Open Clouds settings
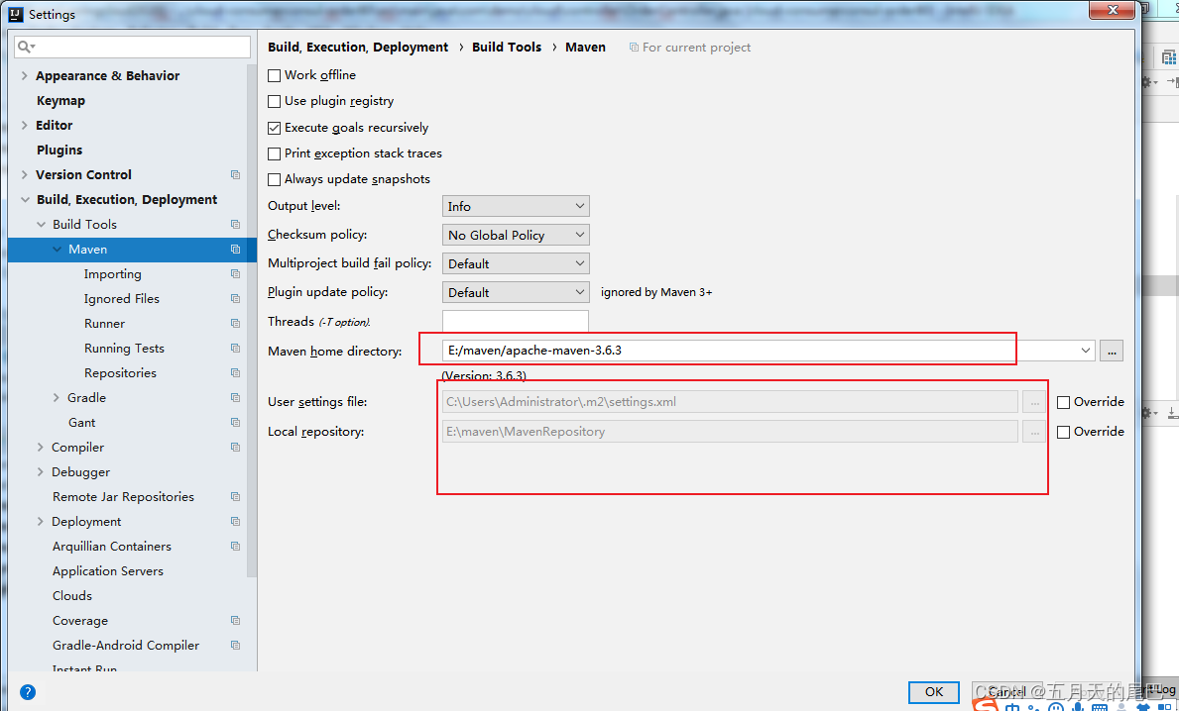This screenshot has width=1179, height=711. tap(72, 596)
